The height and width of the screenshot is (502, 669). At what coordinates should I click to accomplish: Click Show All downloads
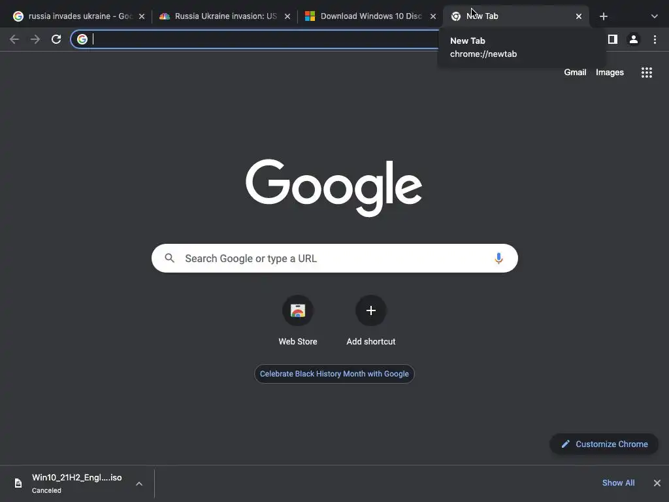(x=618, y=483)
